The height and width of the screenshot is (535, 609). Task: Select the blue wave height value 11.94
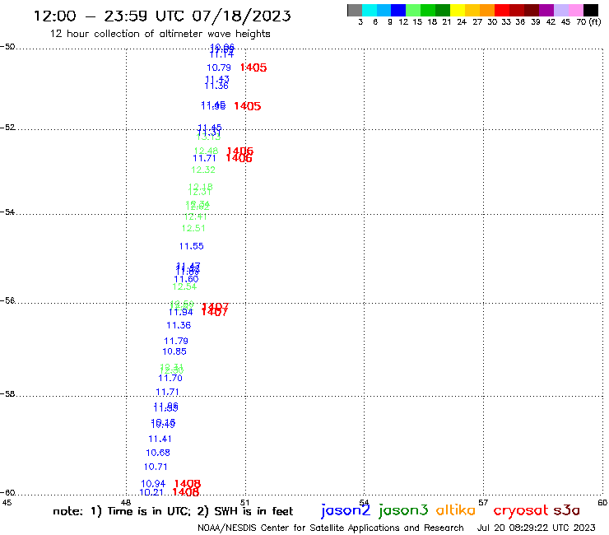[x=180, y=312]
